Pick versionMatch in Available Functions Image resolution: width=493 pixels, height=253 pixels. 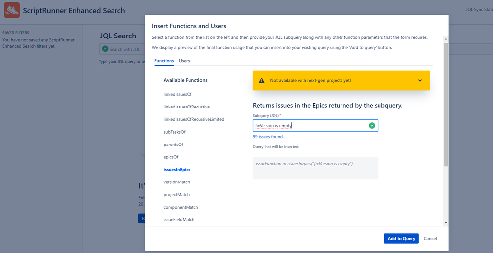(176, 182)
